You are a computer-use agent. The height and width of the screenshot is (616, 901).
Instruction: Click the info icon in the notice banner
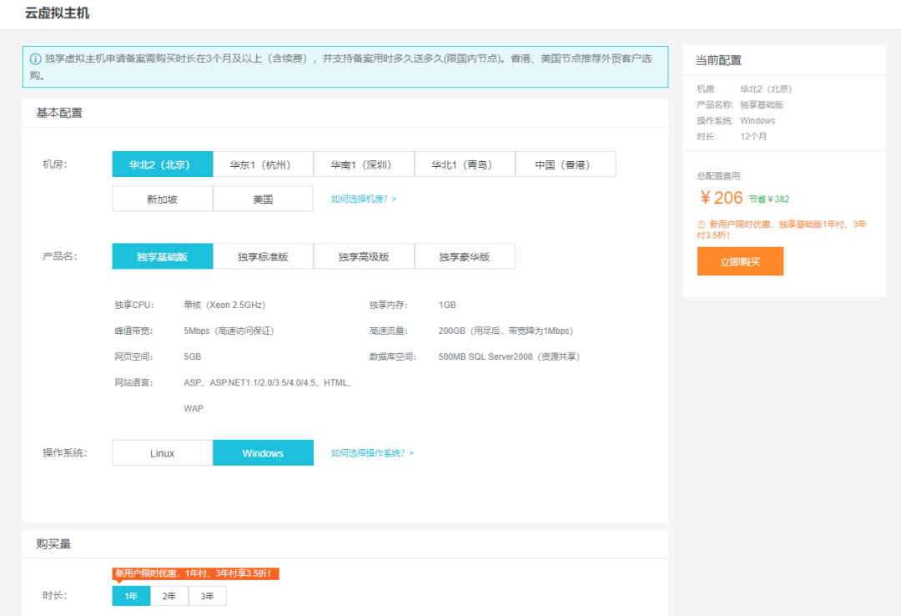35,58
